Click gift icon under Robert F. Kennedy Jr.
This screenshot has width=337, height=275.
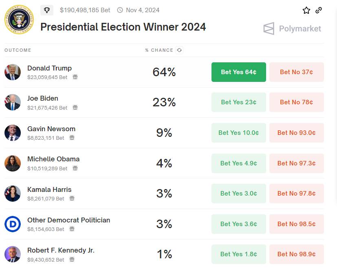[72, 260]
